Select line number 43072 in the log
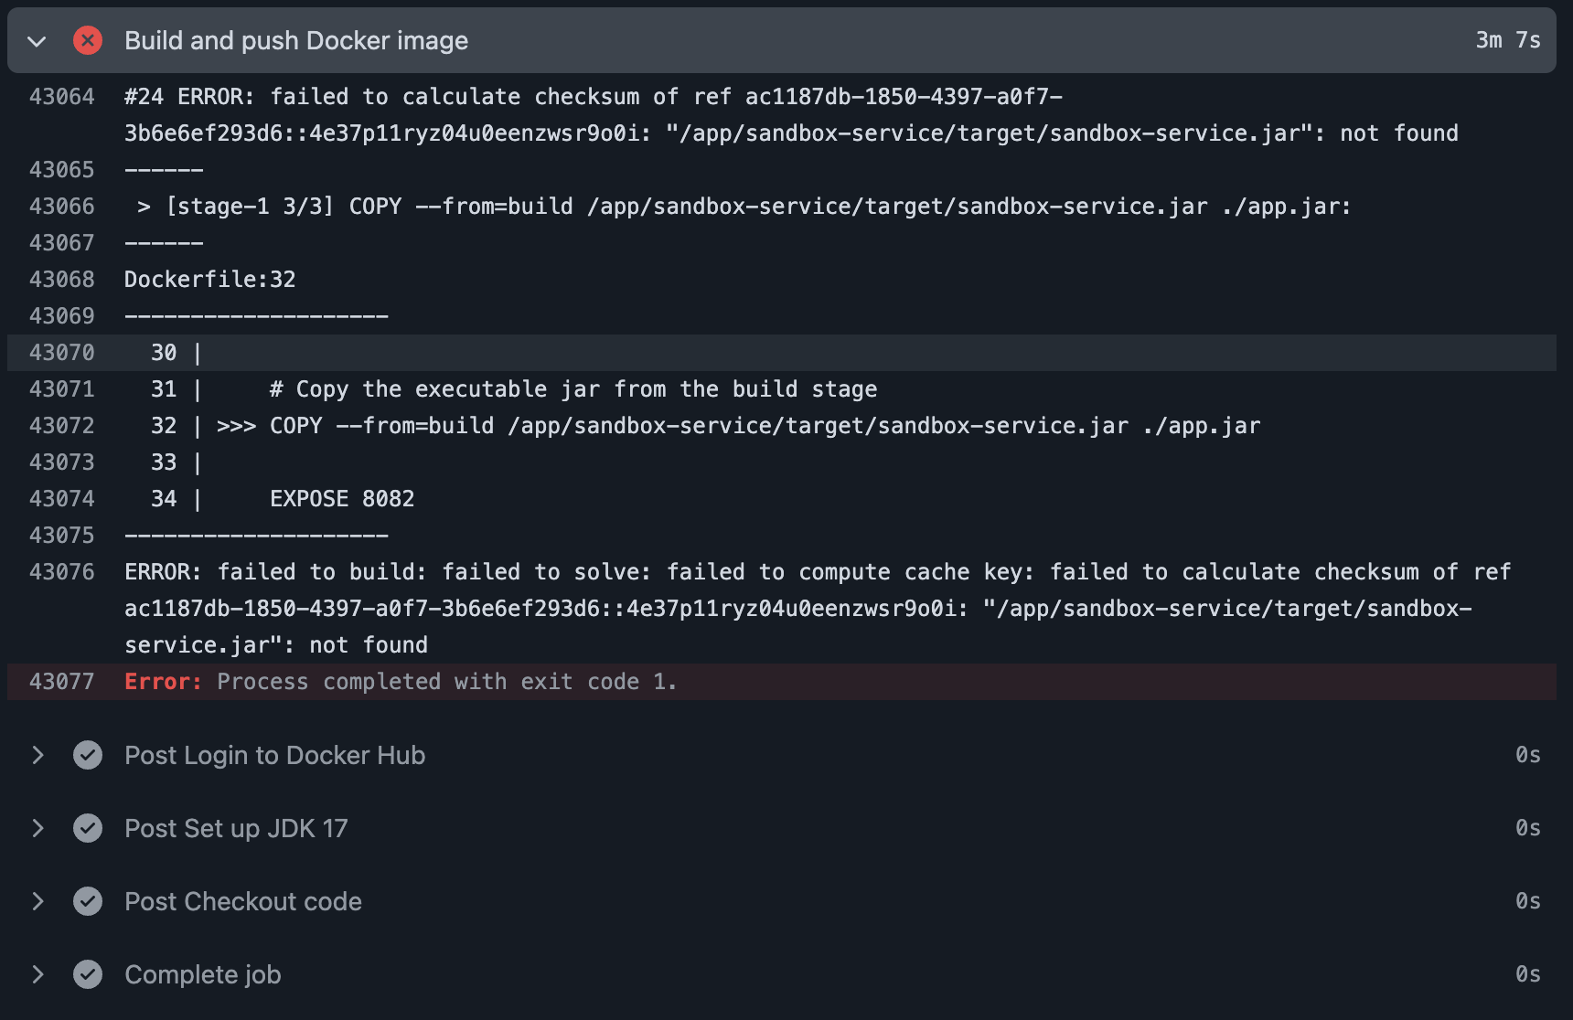This screenshot has height=1020, width=1573. coord(61,426)
